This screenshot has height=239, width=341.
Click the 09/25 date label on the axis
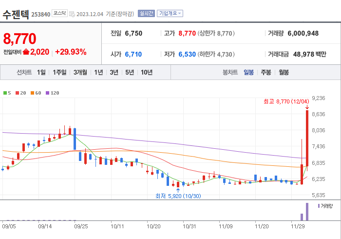coord(81,226)
